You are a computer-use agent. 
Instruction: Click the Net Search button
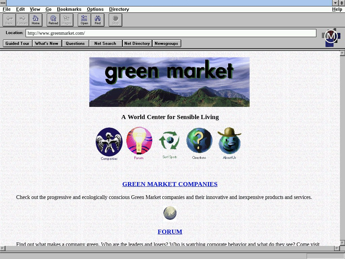[x=105, y=44]
